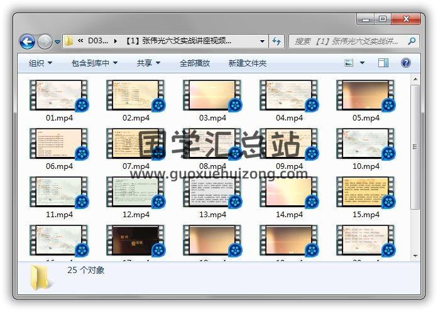The width and height of the screenshot is (438, 312).
Task: Click the search magnifier icon
Action: coord(412,41)
